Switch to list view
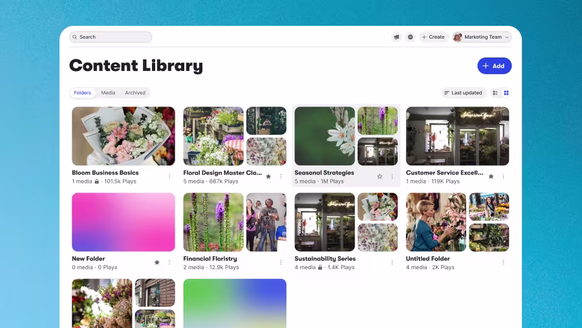 click(x=495, y=93)
